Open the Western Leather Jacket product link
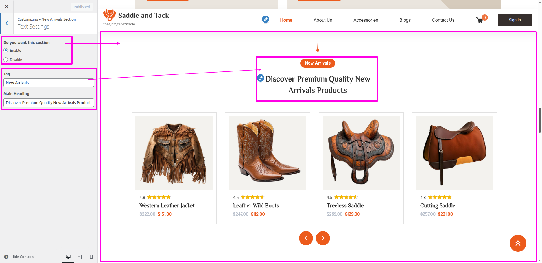The height and width of the screenshot is (263, 542). point(167,205)
